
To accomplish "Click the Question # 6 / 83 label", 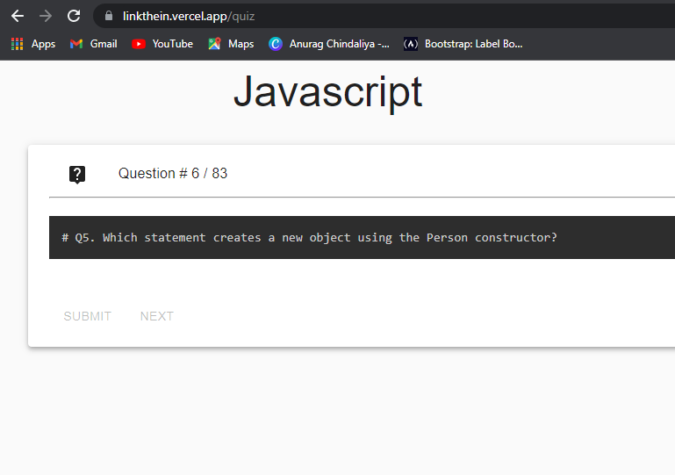I will [x=173, y=173].
